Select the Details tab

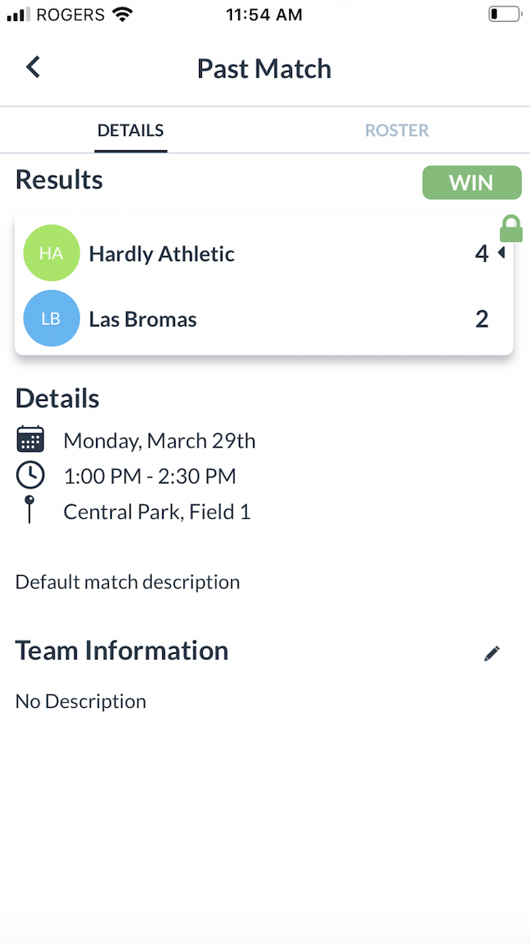pos(131,131)
